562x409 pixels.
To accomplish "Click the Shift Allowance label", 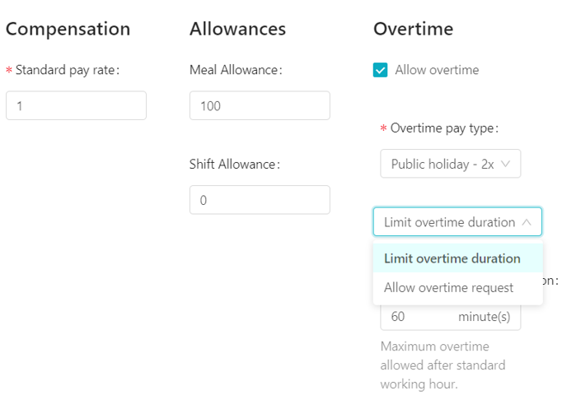I will (x=234, y=164).
